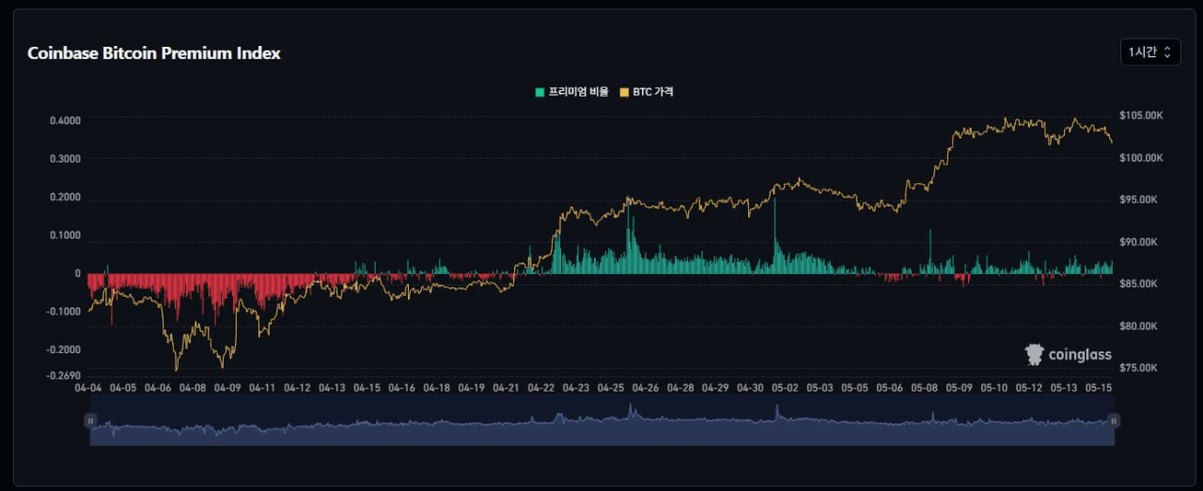1203x491 pixels.
Task: Click the 05-15 date label
Action: click(1098, 388)
